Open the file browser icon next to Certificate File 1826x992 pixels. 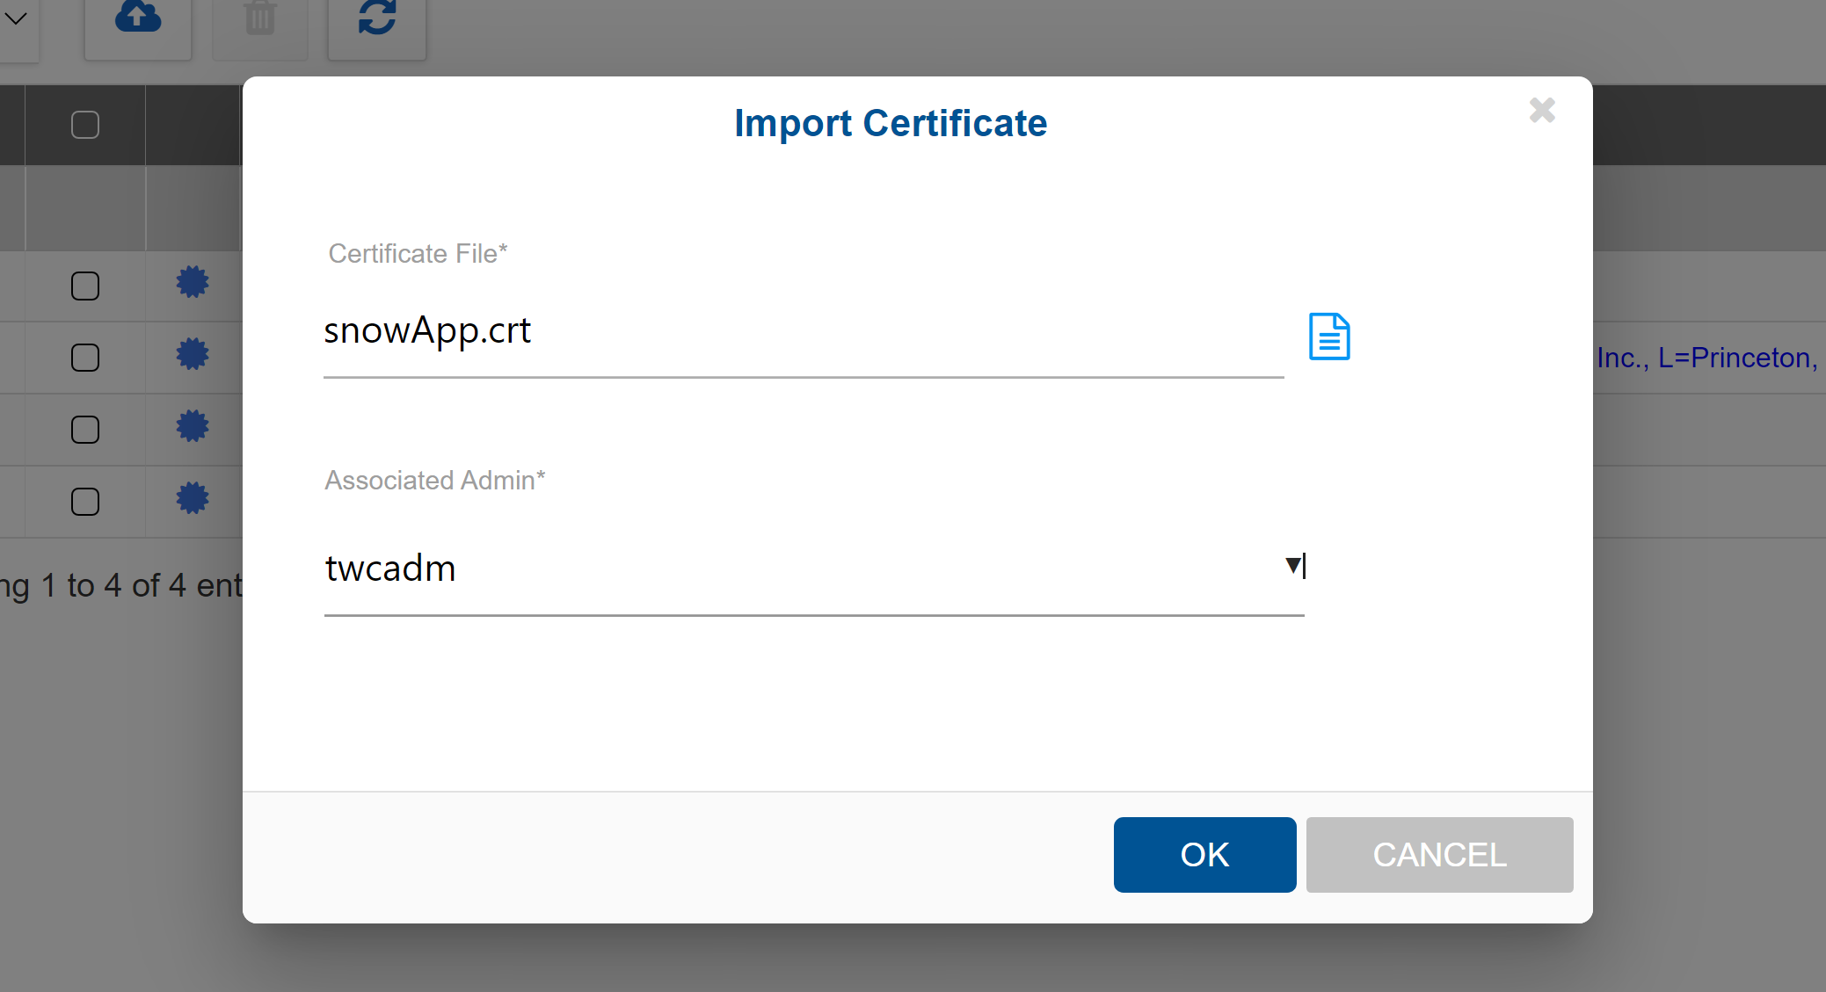(1328, 337)
